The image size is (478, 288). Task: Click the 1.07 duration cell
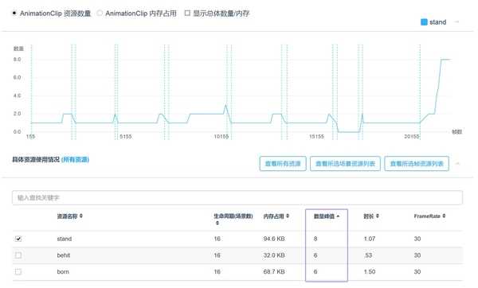click(370, 239)
